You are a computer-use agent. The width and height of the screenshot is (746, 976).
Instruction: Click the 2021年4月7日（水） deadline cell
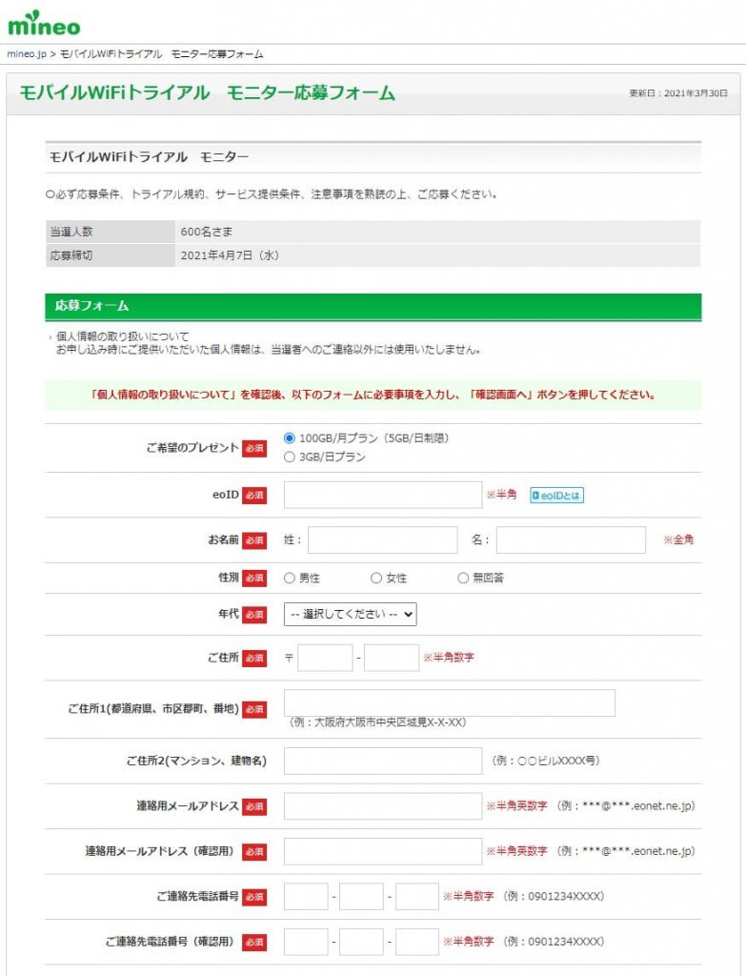(437, 255)
